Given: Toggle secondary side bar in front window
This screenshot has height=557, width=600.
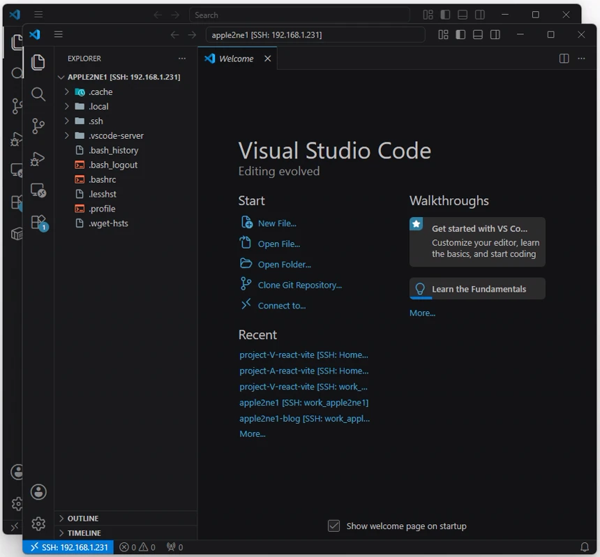Looking at the screenshot, I should tap(495, 35).
